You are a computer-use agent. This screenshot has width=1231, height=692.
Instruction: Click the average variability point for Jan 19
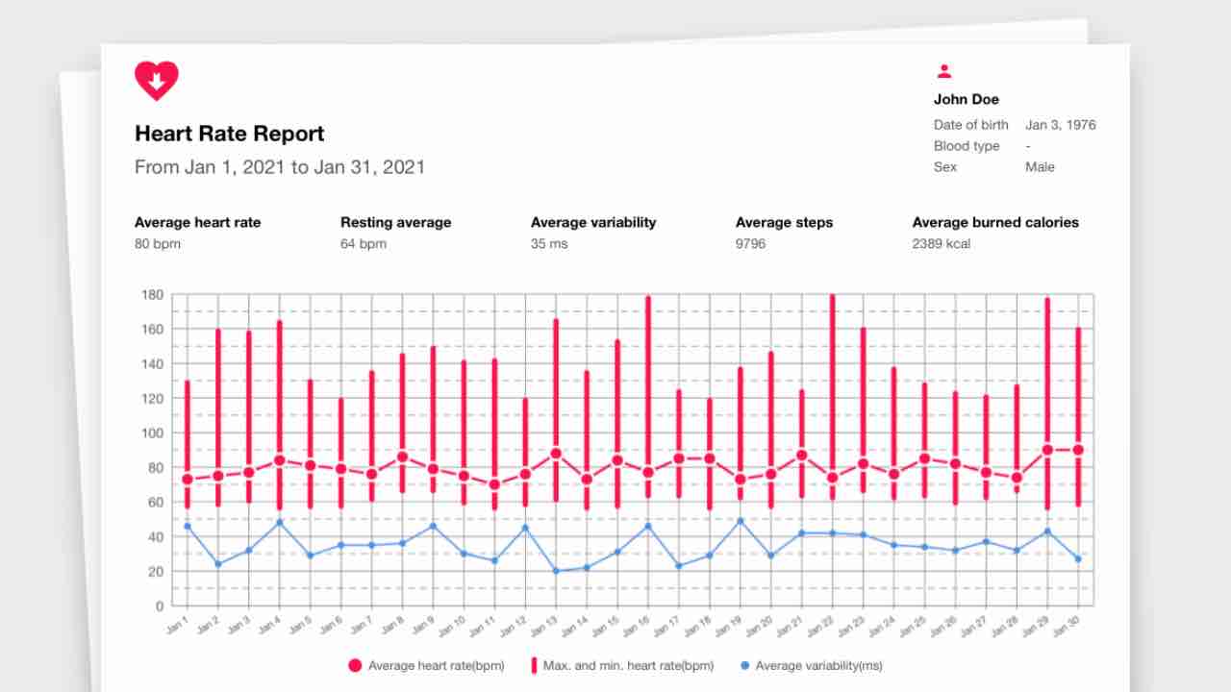point(740,521)
